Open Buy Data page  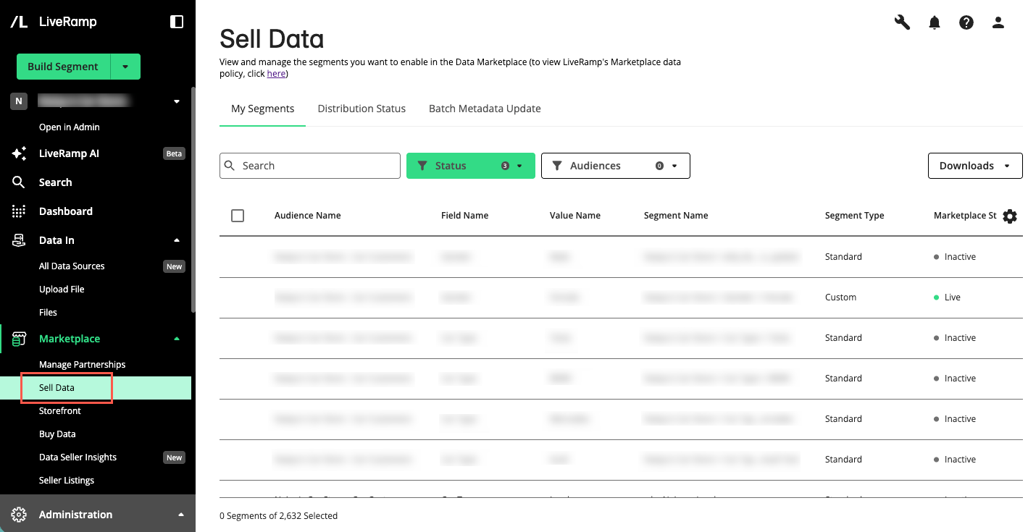[57, 434]
